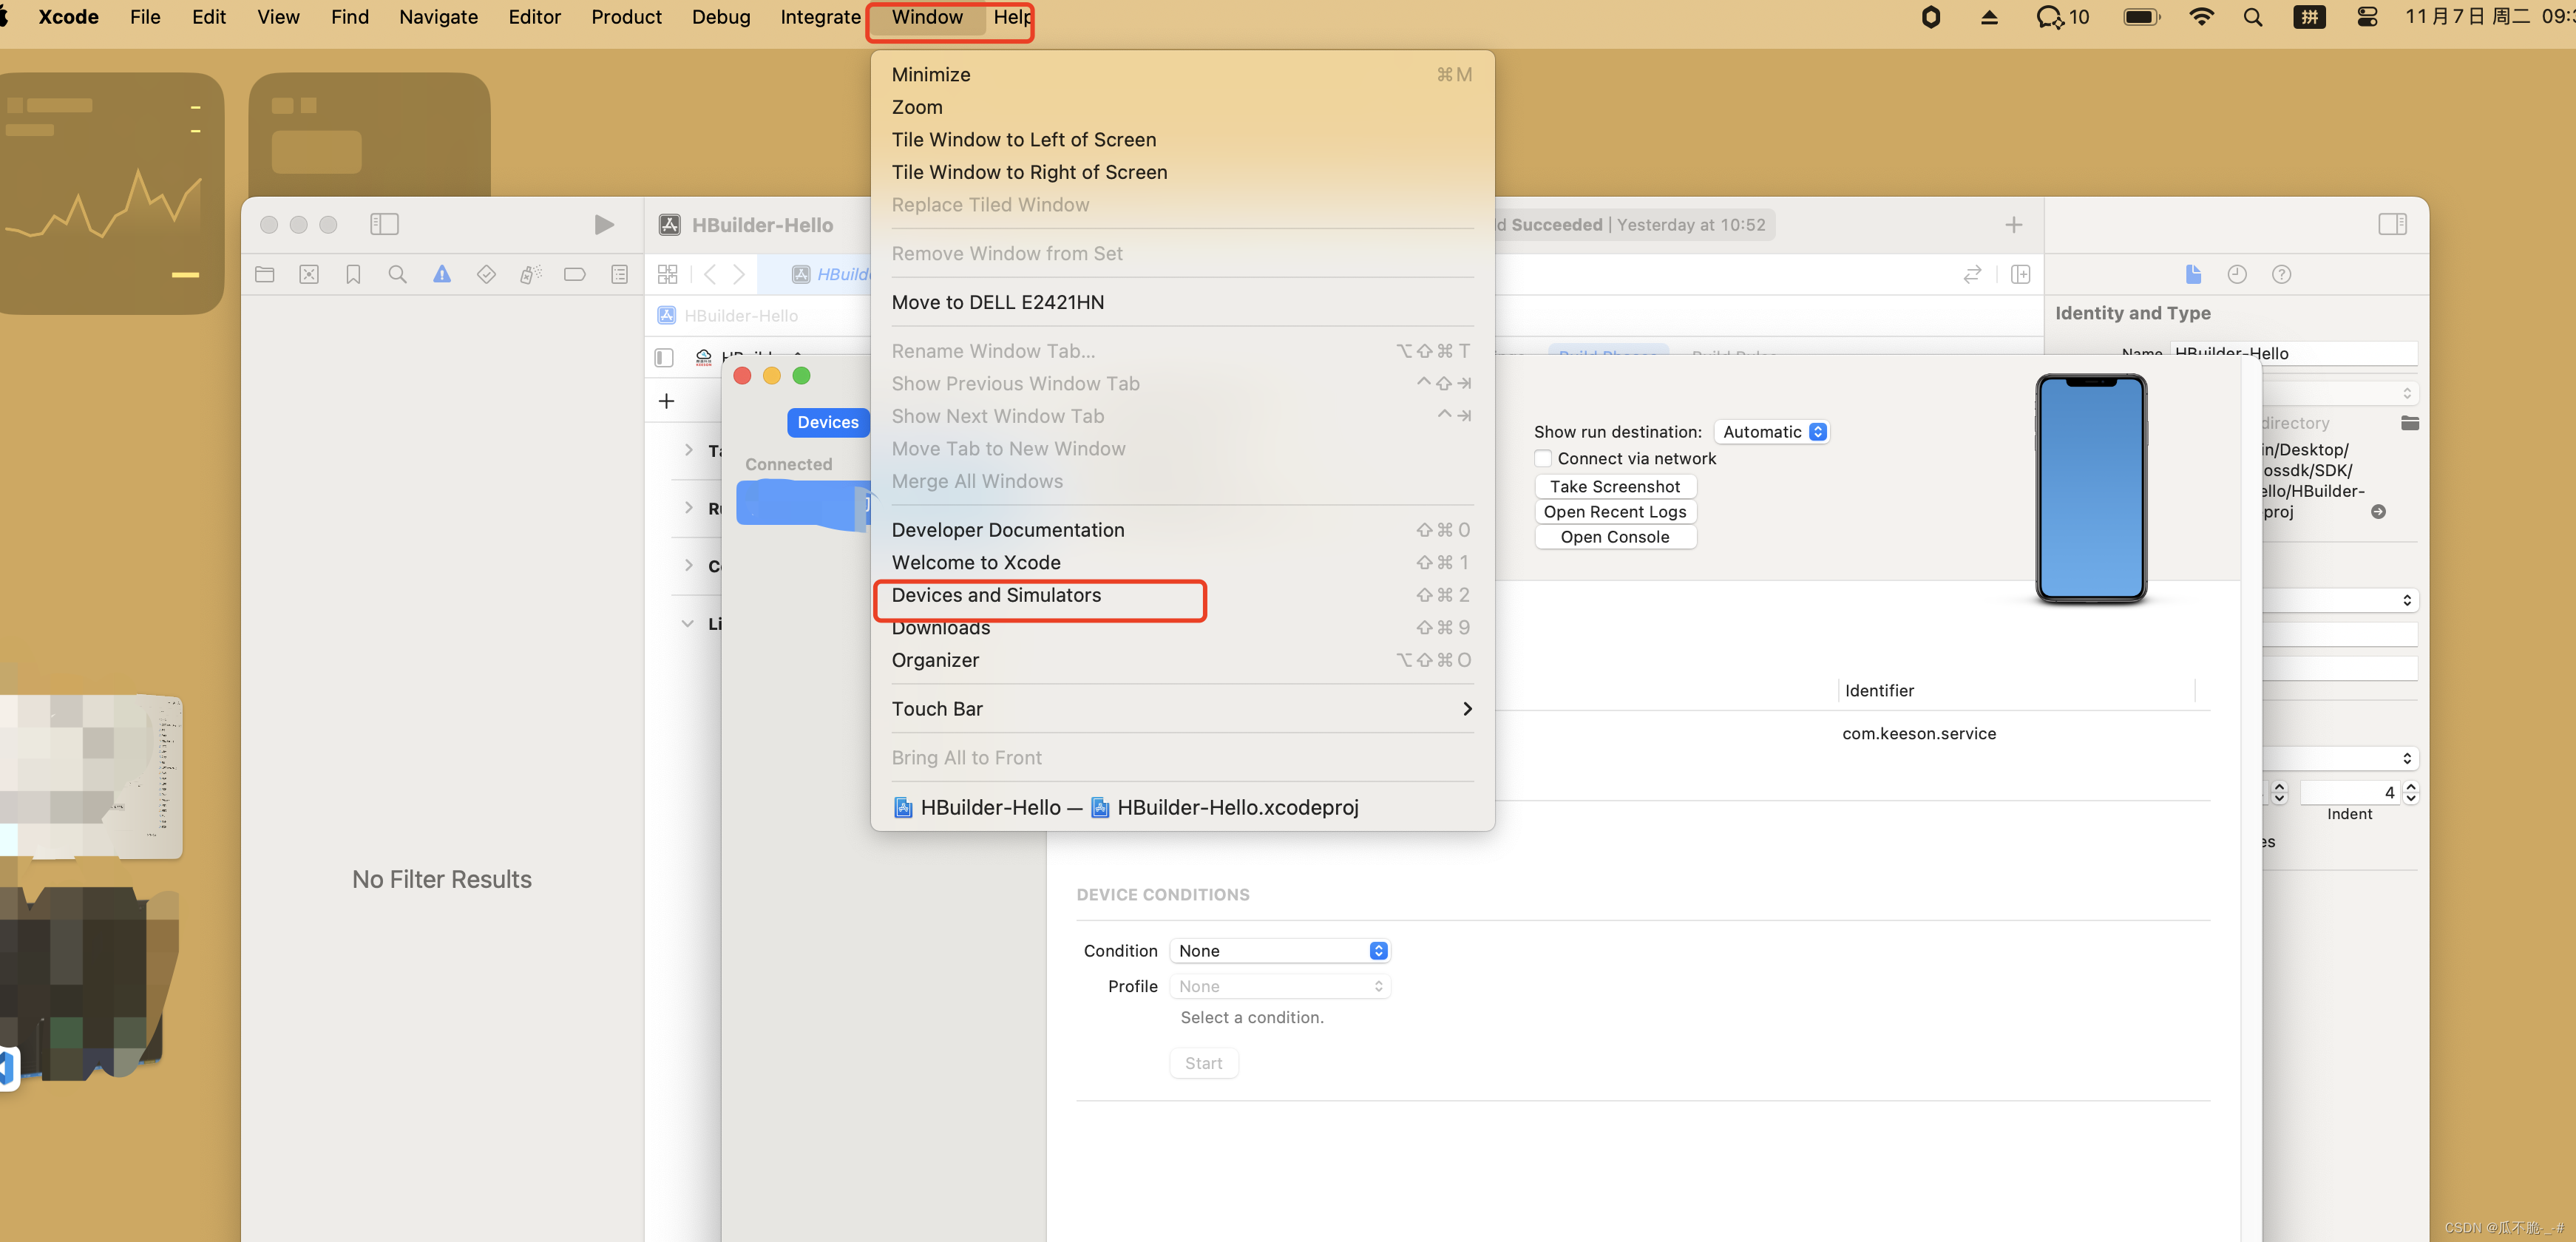This screenshot has width=2576, height=1242.
Task: Increase the indent stepper value
Action: click(x=2411, y=787)
